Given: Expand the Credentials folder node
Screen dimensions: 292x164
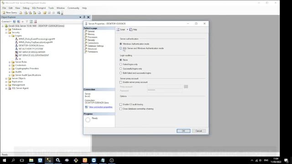Looking at the screenshot, I should coord(10,66).
